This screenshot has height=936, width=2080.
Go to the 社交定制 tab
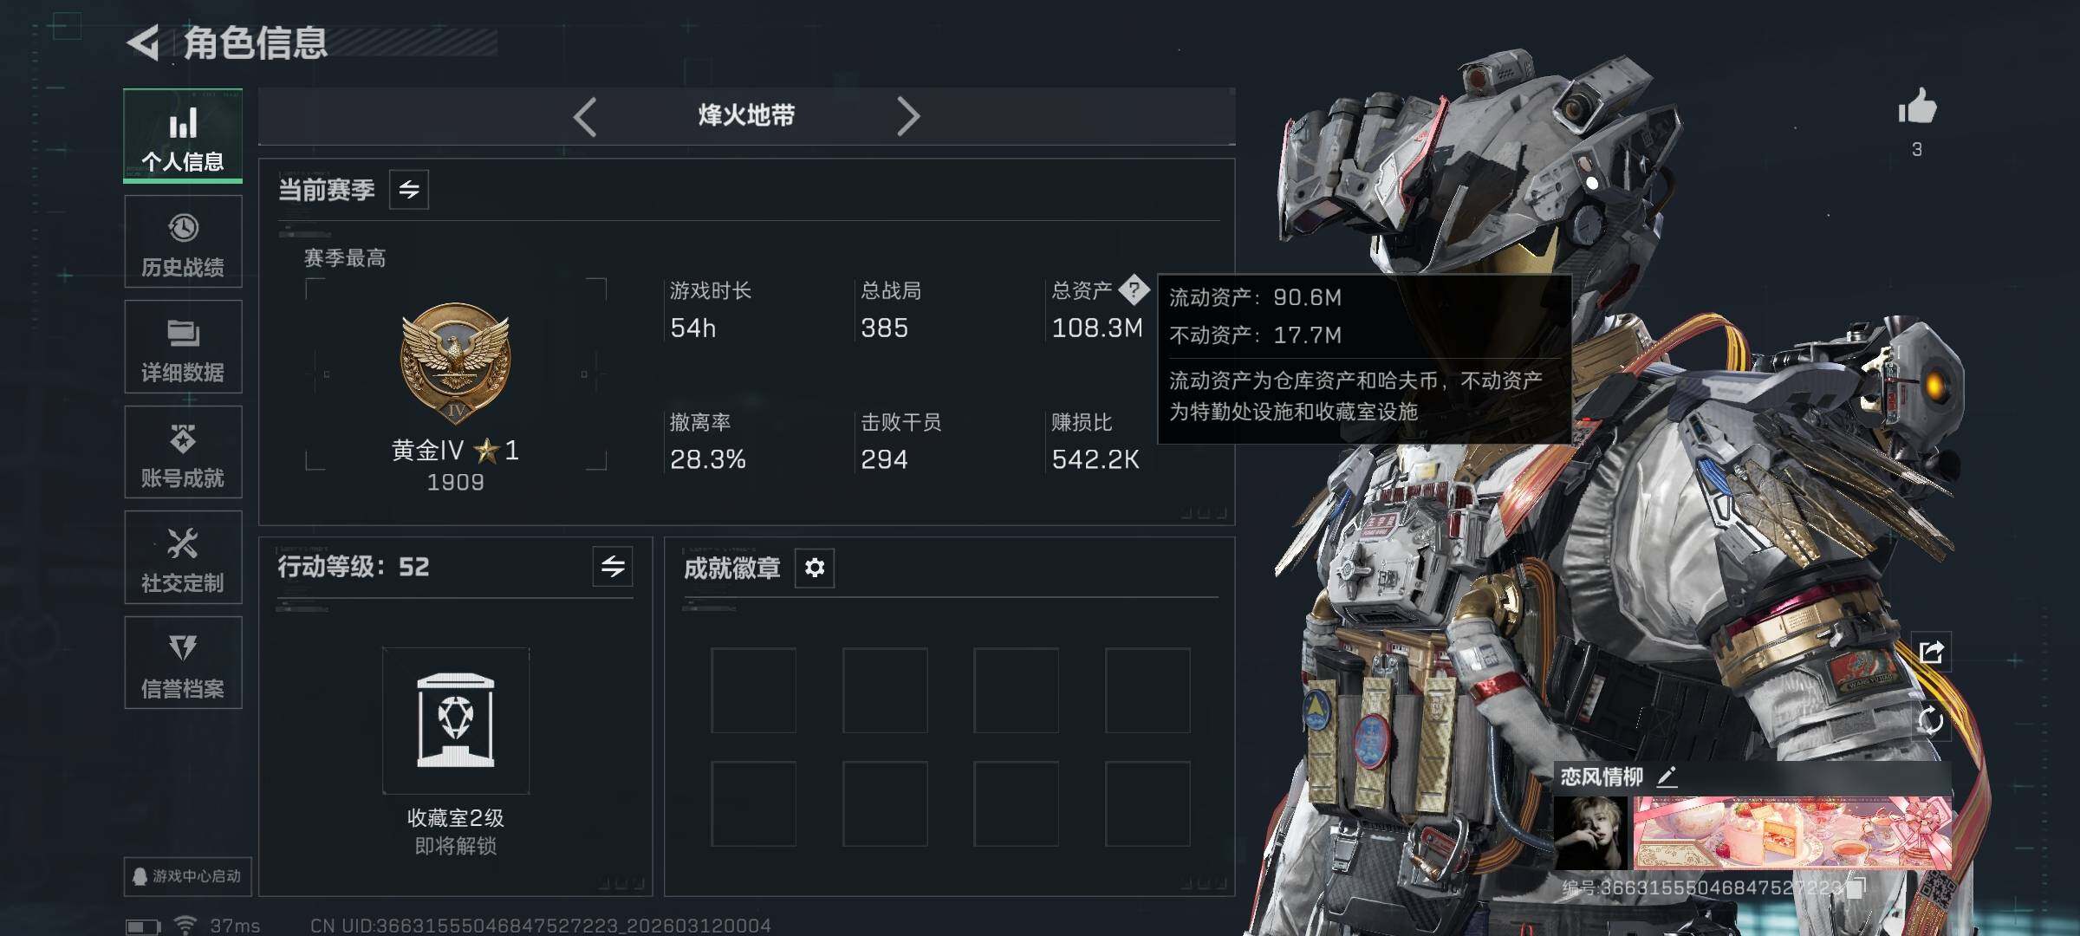(x=183, y=558)
